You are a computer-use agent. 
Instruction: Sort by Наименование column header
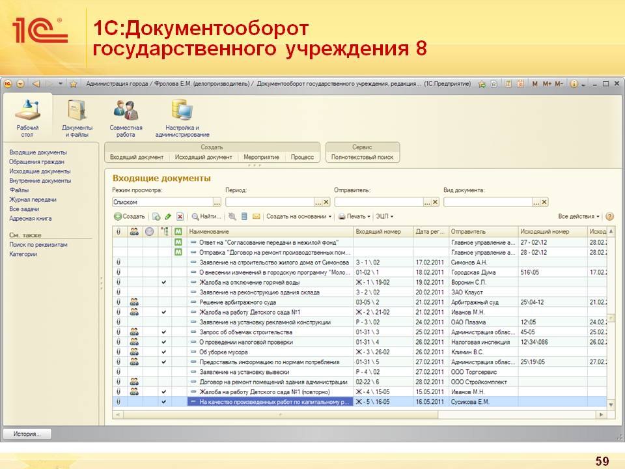tap(270, 231)
